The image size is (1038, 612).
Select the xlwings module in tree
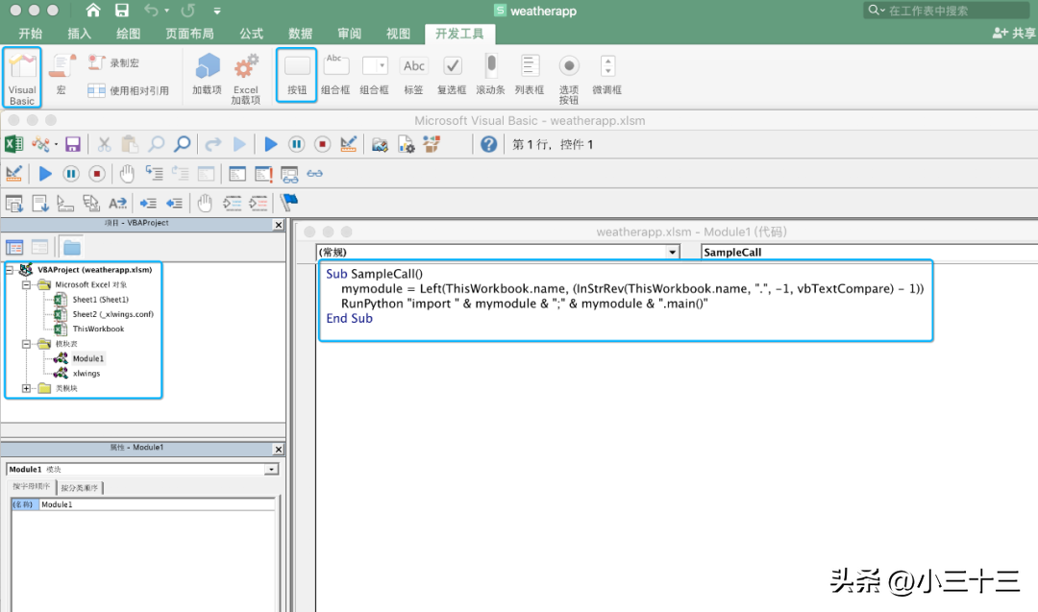86,373
